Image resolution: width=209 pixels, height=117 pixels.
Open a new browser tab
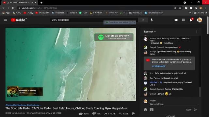41,3
